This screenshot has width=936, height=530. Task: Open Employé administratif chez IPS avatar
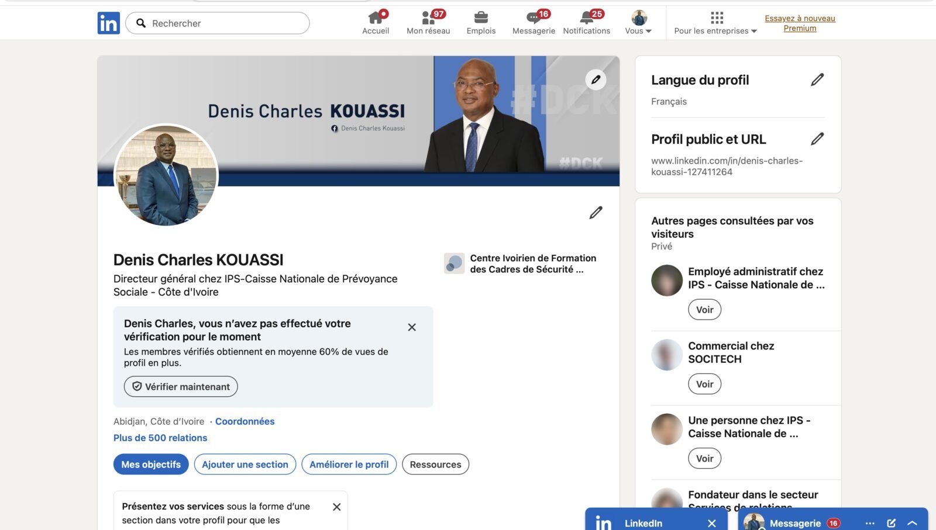tap(667, 280)
